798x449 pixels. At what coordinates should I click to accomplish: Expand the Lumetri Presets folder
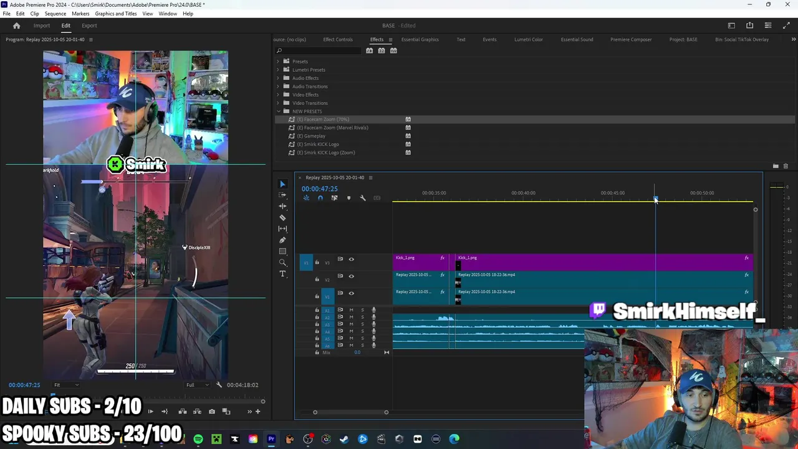click(x=278, y=69)
